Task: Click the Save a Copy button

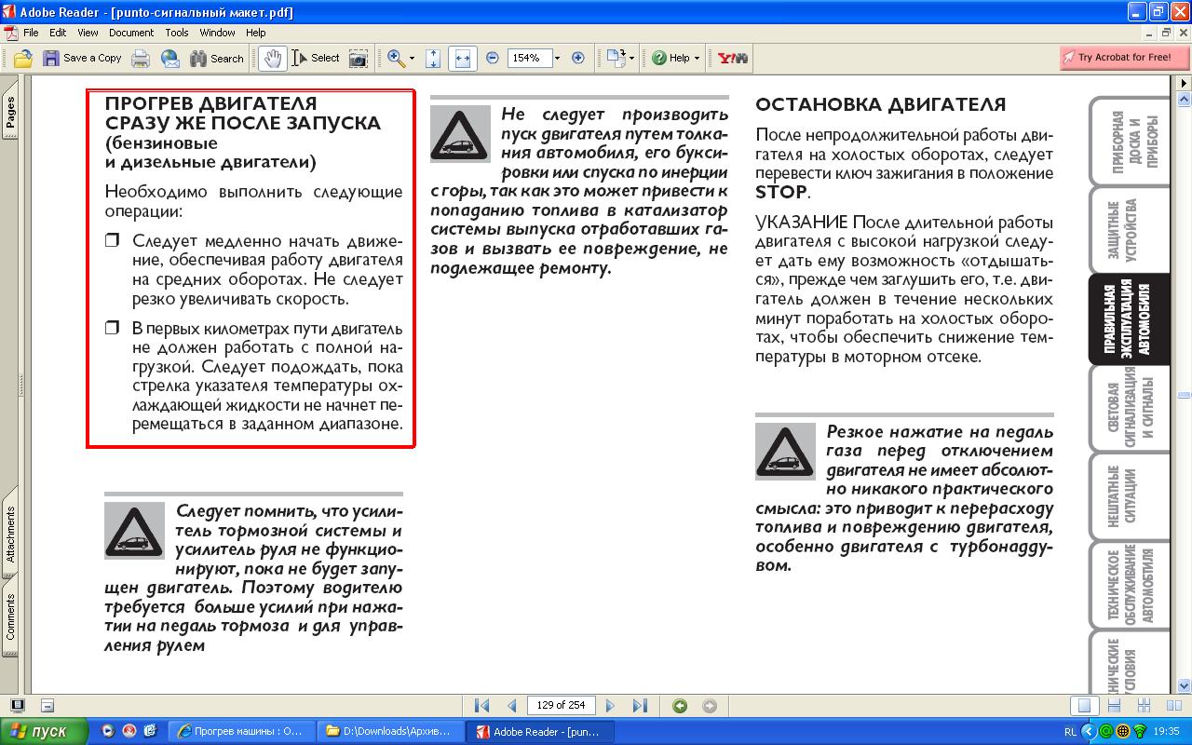Action: [82, 58]
